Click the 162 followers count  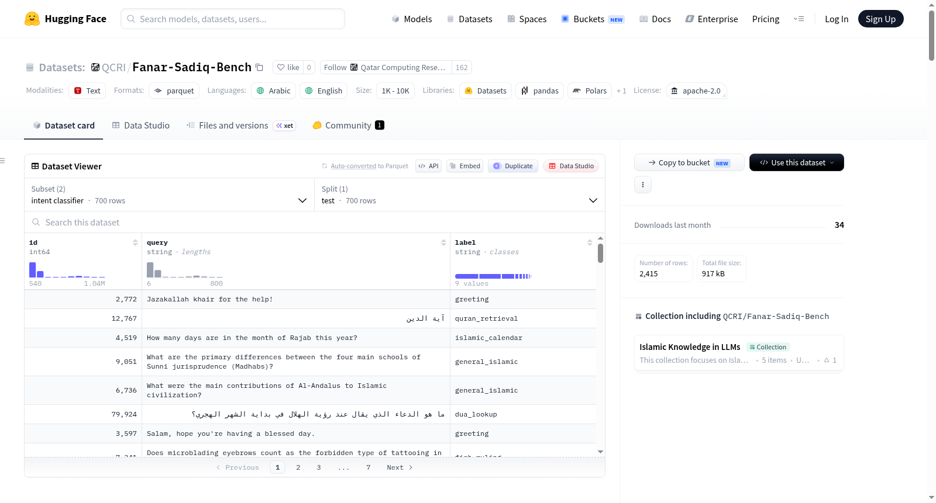(462, 67)
